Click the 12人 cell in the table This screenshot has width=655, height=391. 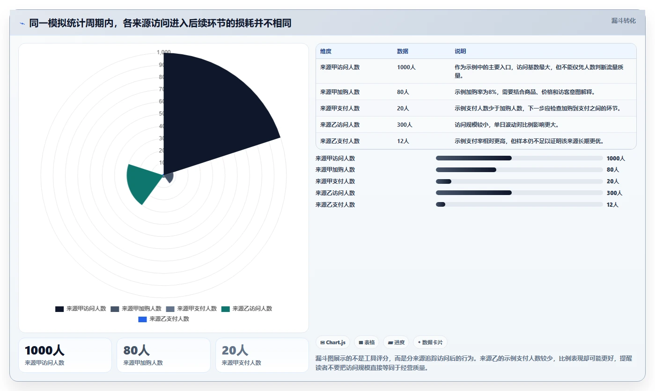(x=403, y=141)
